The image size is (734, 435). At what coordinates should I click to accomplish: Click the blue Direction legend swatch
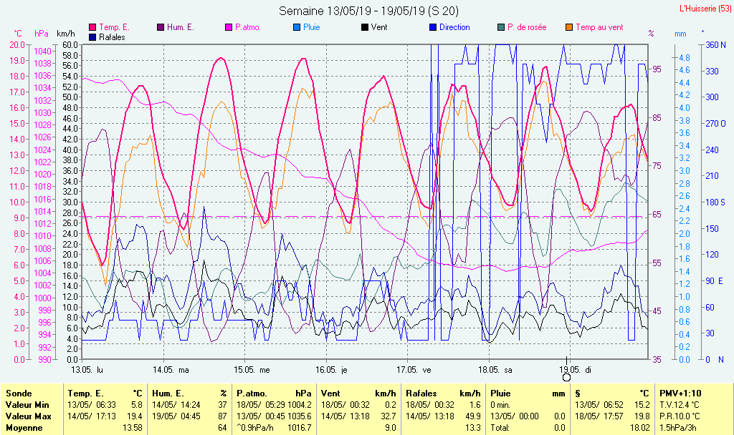click(x=433, y=28)
